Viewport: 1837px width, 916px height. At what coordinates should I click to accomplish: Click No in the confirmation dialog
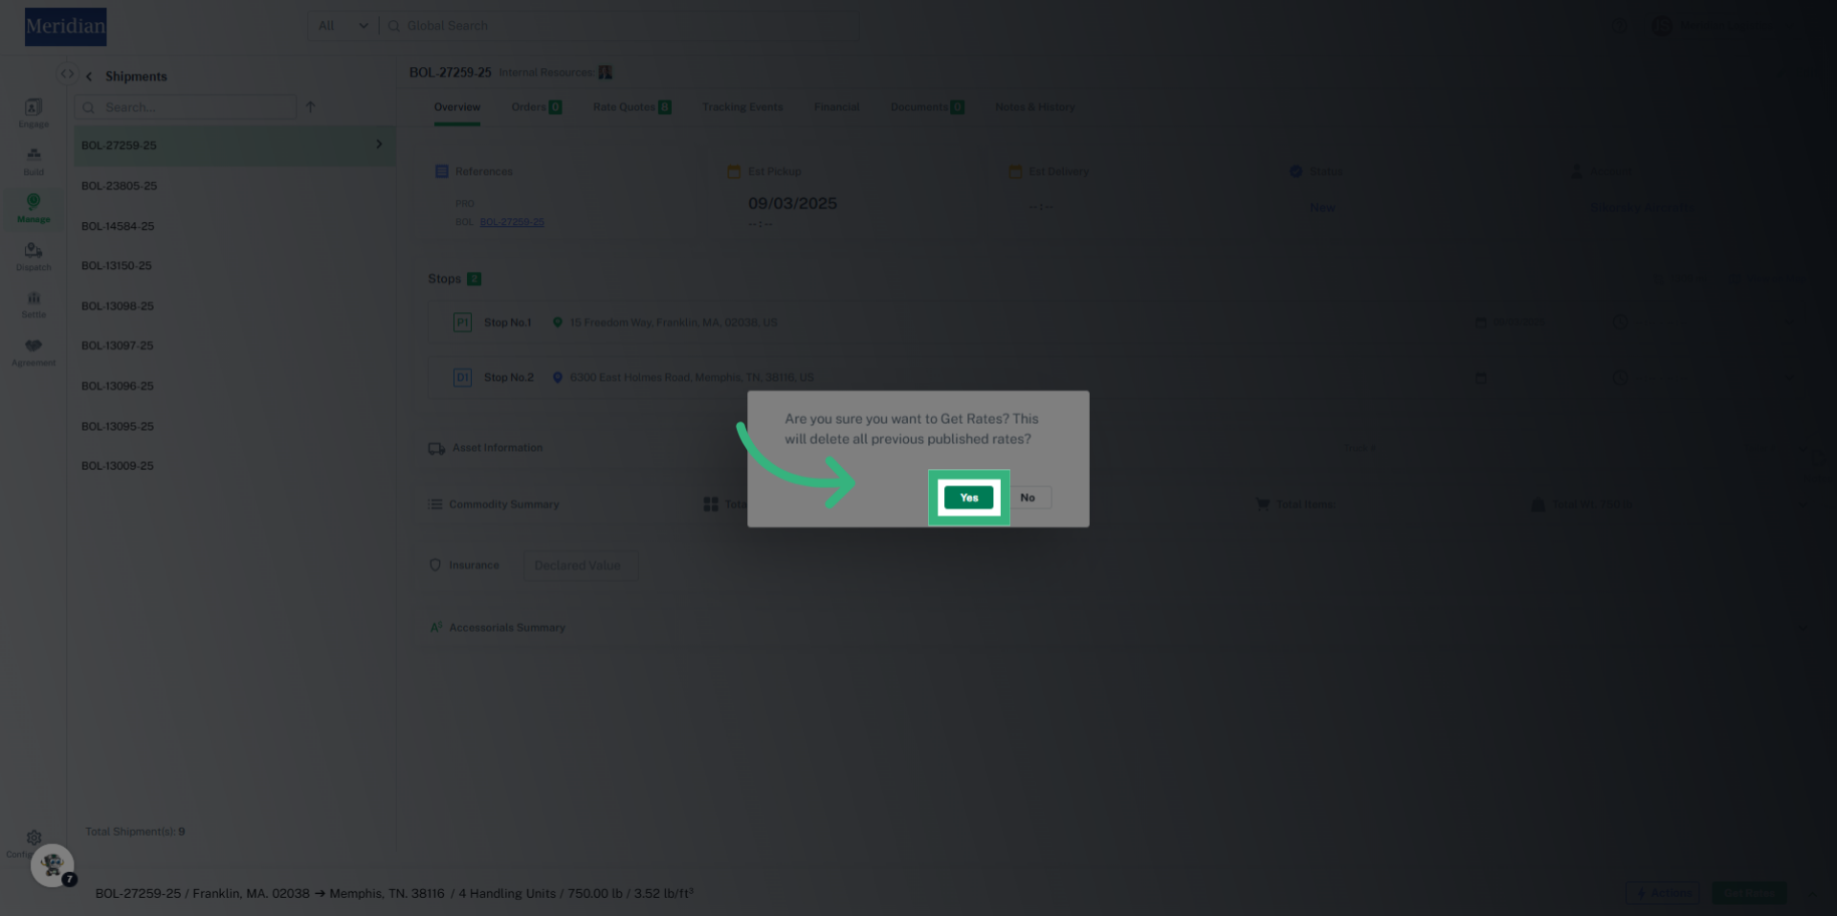pos(1028,498)
